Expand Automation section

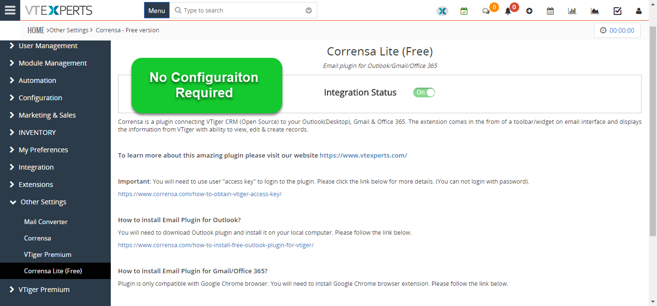click(x=55, y=80)
